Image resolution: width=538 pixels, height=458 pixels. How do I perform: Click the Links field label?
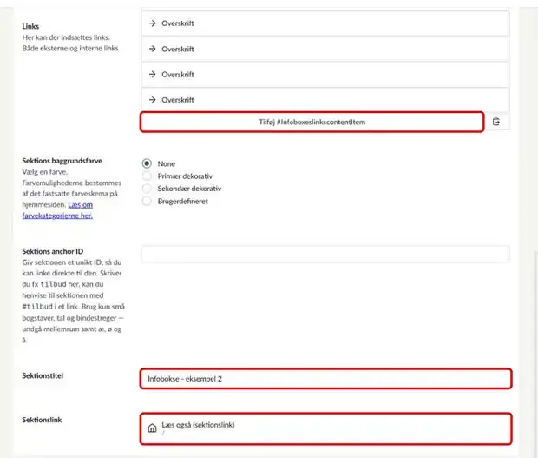(30, 26)
